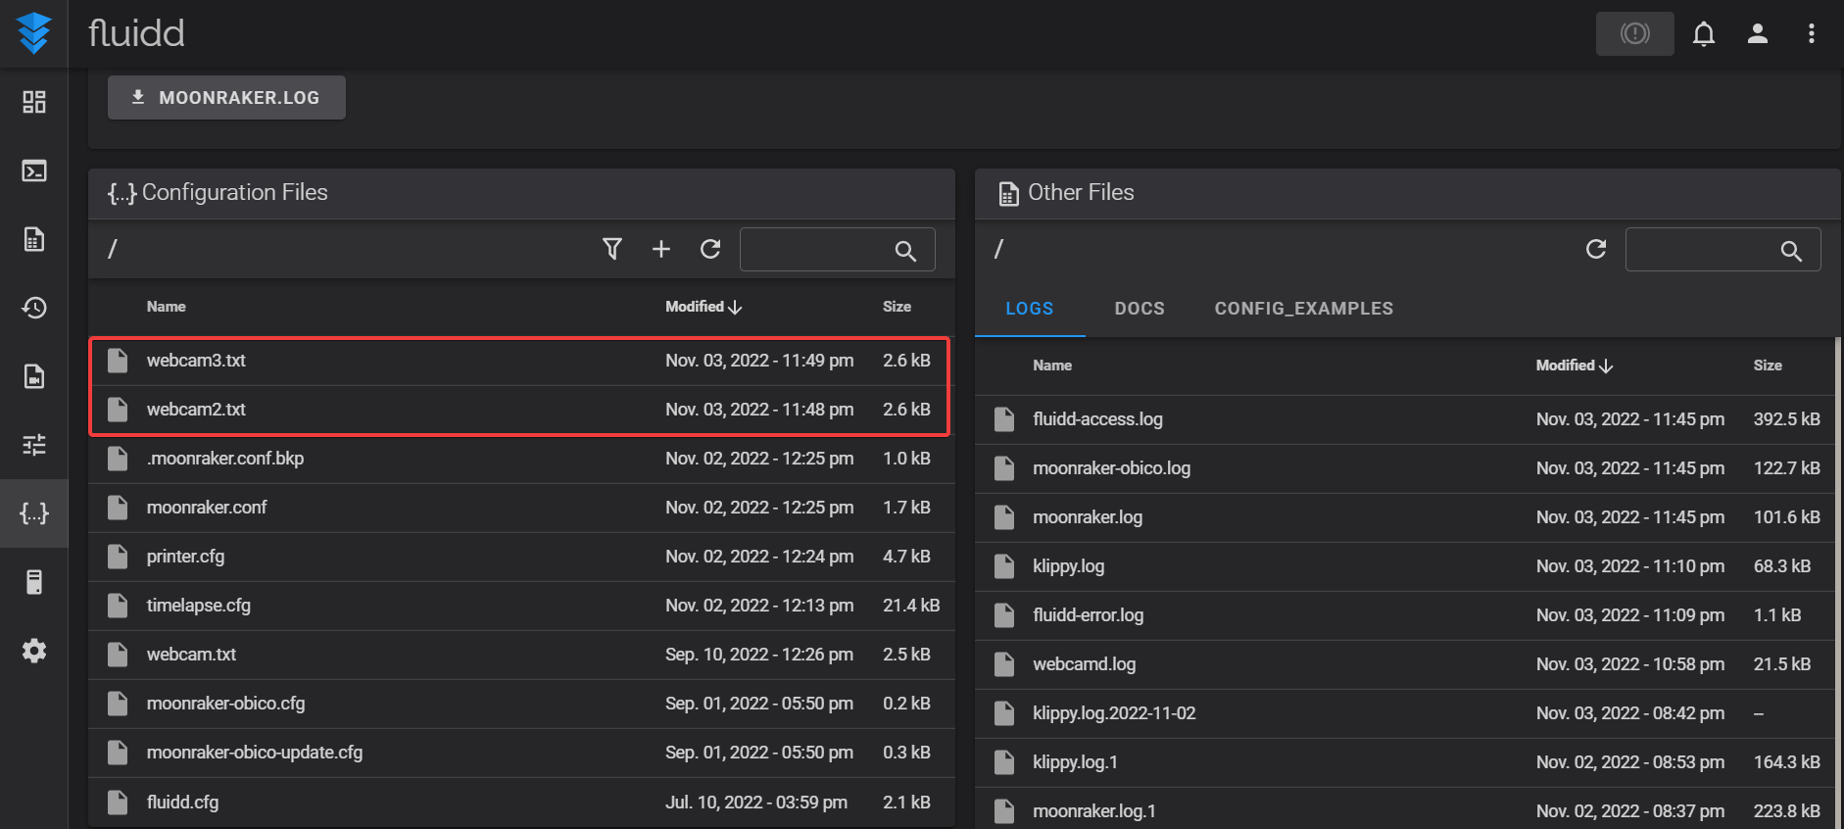Image resolution: width=1844 pixels, height=829 pixels.
Task: Open the Settings gear in the sidebar
Action: (x=34, y=651)
